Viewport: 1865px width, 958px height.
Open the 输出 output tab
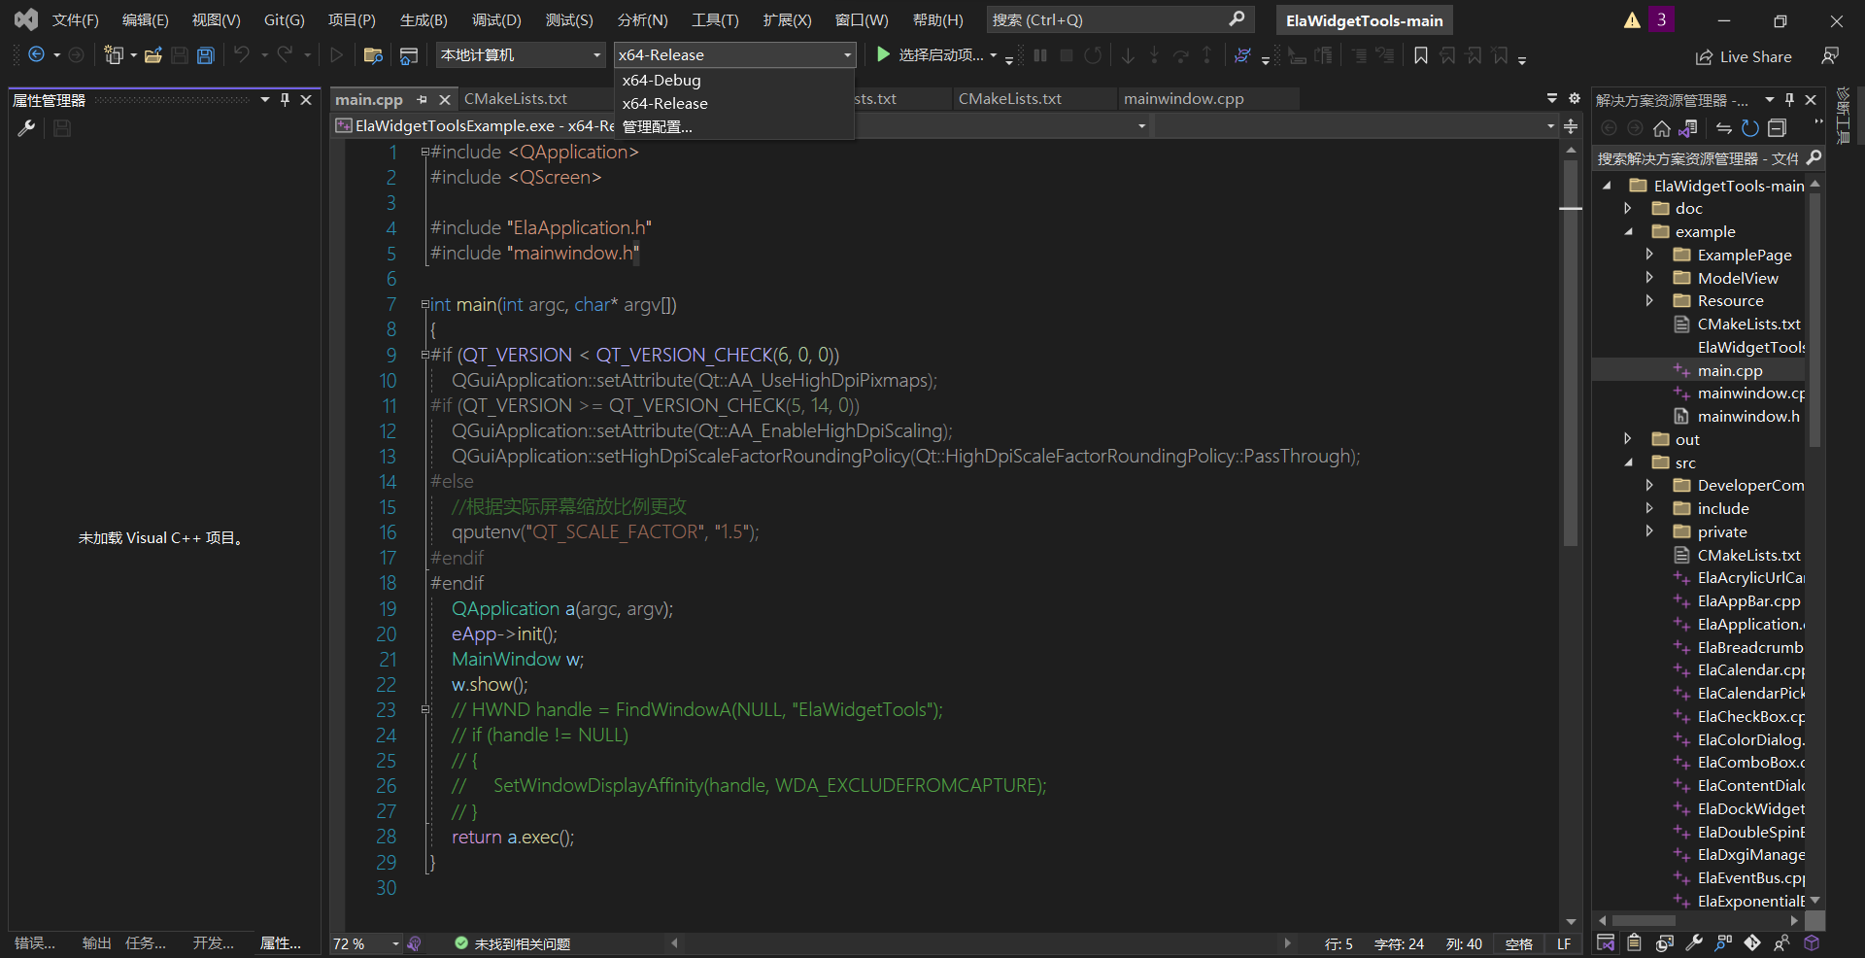[x=96, y=942]
